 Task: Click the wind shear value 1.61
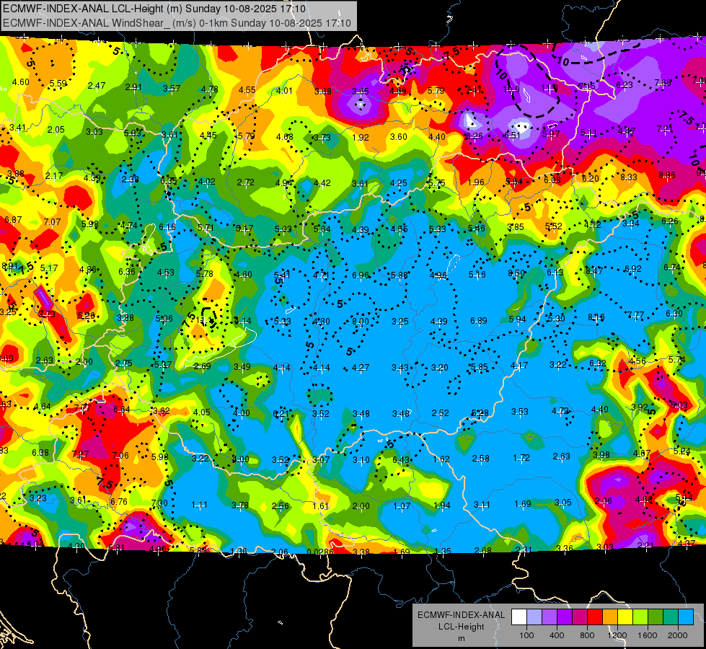point(321,505)
